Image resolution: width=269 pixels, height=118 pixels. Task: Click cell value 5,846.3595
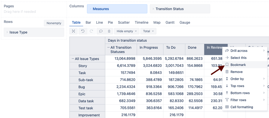[150, 59]
